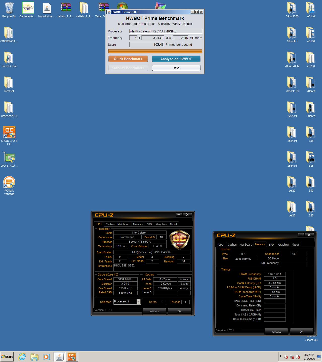Click the Save button in HWBOT Prime
This screenshot has width=322, height=362.
[176, 68]
